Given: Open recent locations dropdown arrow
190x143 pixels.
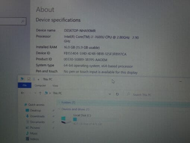Looking at the screenshot, I should [35, 93].
